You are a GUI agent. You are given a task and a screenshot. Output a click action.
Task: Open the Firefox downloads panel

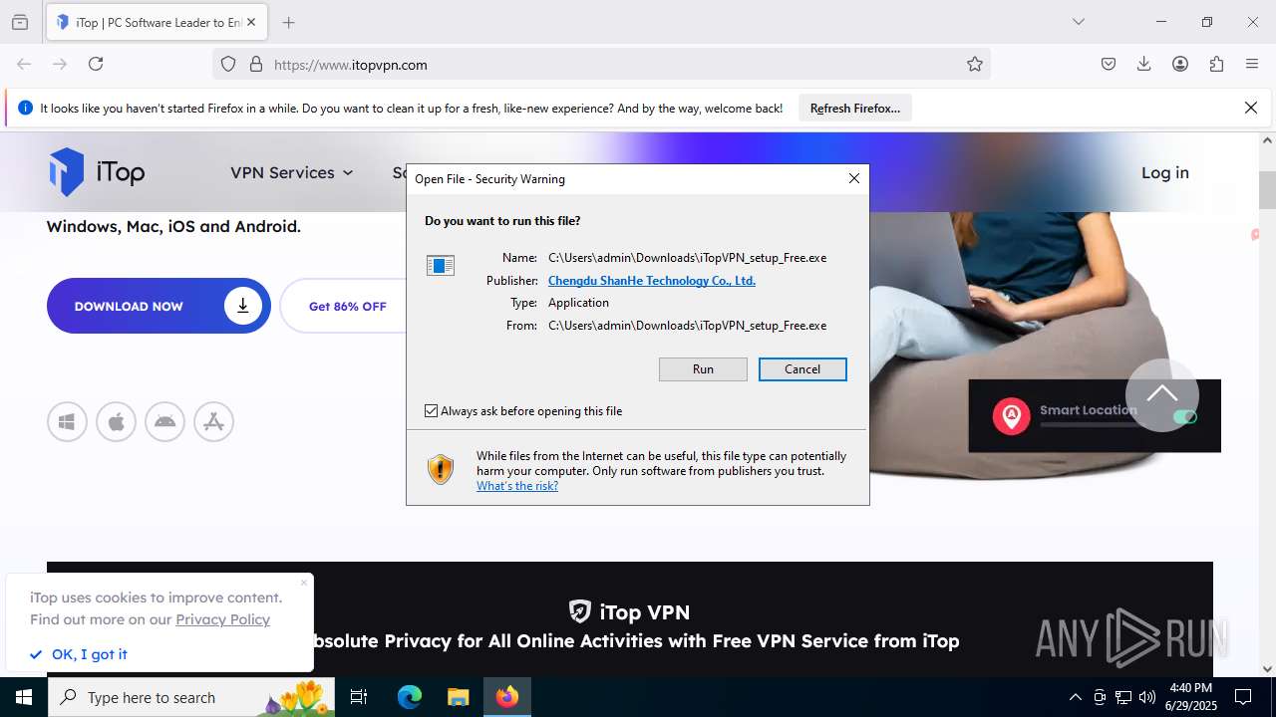point(1144,64)
